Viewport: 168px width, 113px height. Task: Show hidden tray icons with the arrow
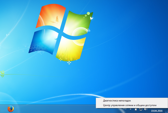click(130, 109)
